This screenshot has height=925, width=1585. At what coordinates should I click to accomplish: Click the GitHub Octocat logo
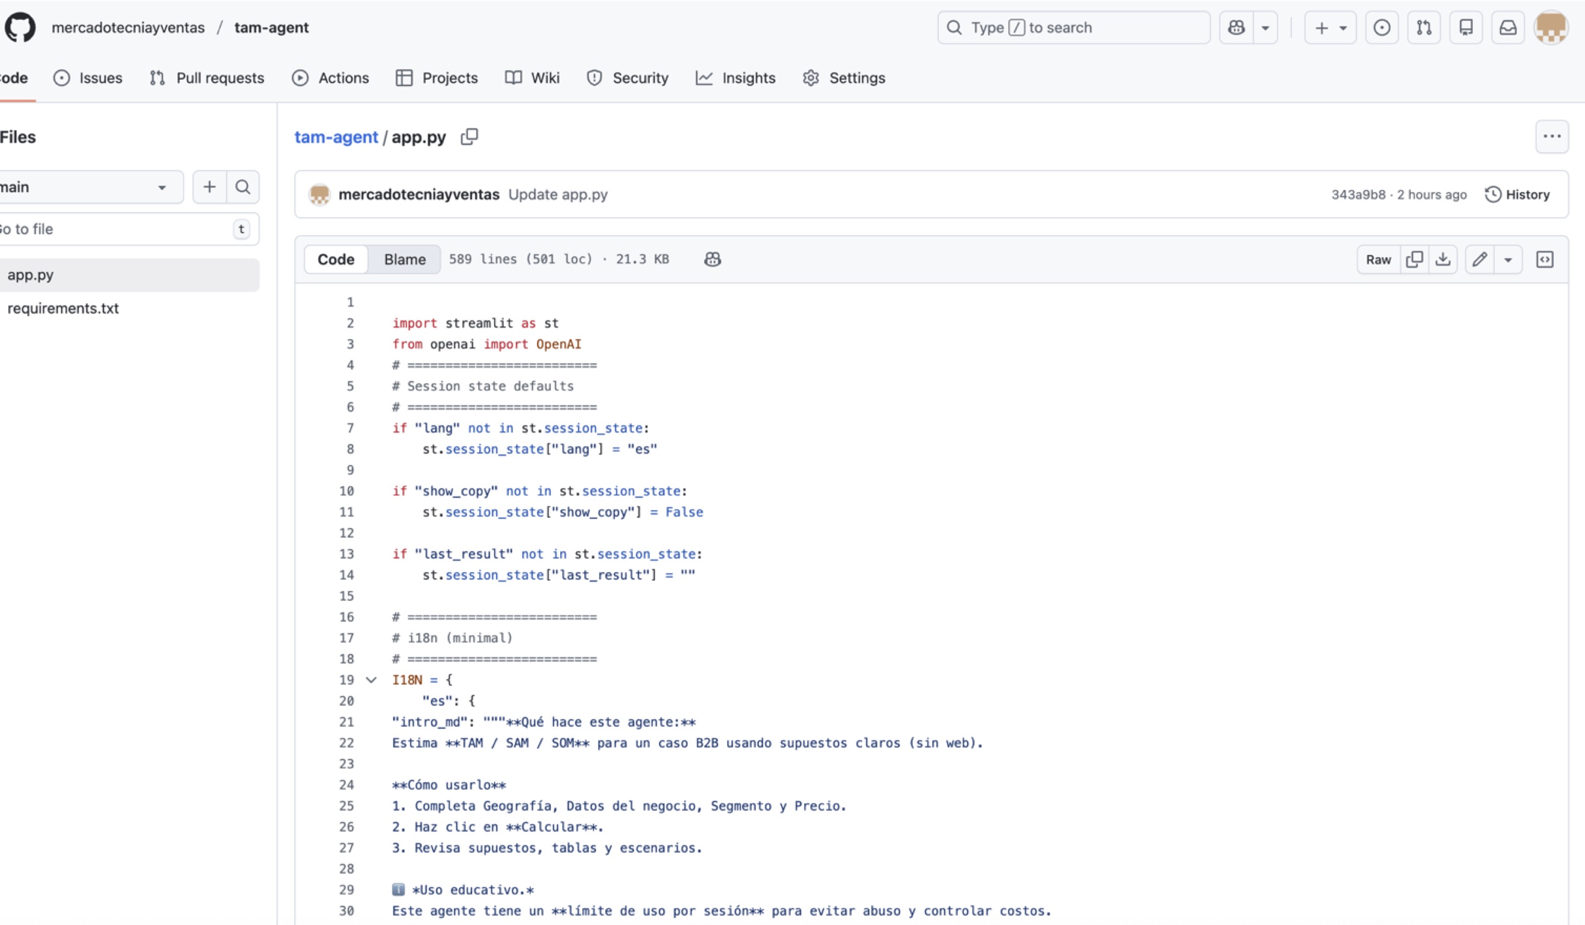coord(20,27)
